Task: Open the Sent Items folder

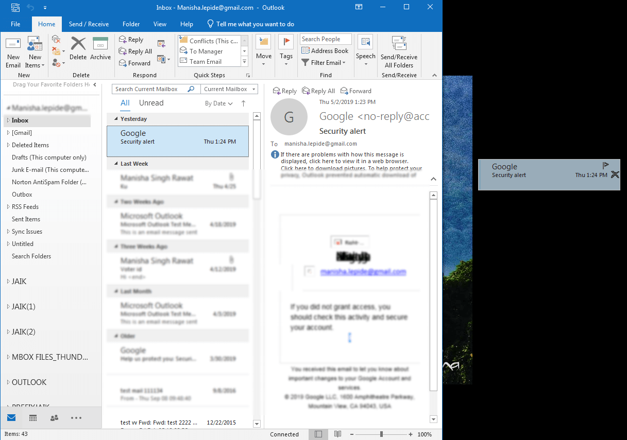Action: point(26,219)
